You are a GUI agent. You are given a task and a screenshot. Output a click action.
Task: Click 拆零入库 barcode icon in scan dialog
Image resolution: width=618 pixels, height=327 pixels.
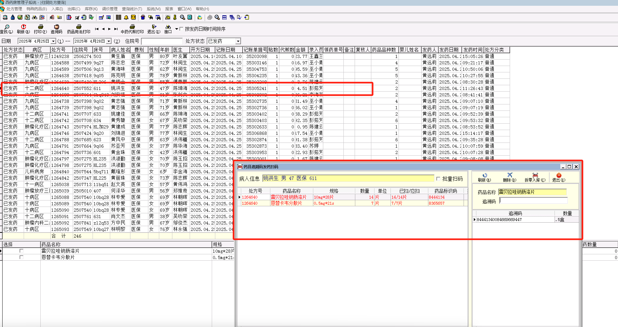[535, 176]
